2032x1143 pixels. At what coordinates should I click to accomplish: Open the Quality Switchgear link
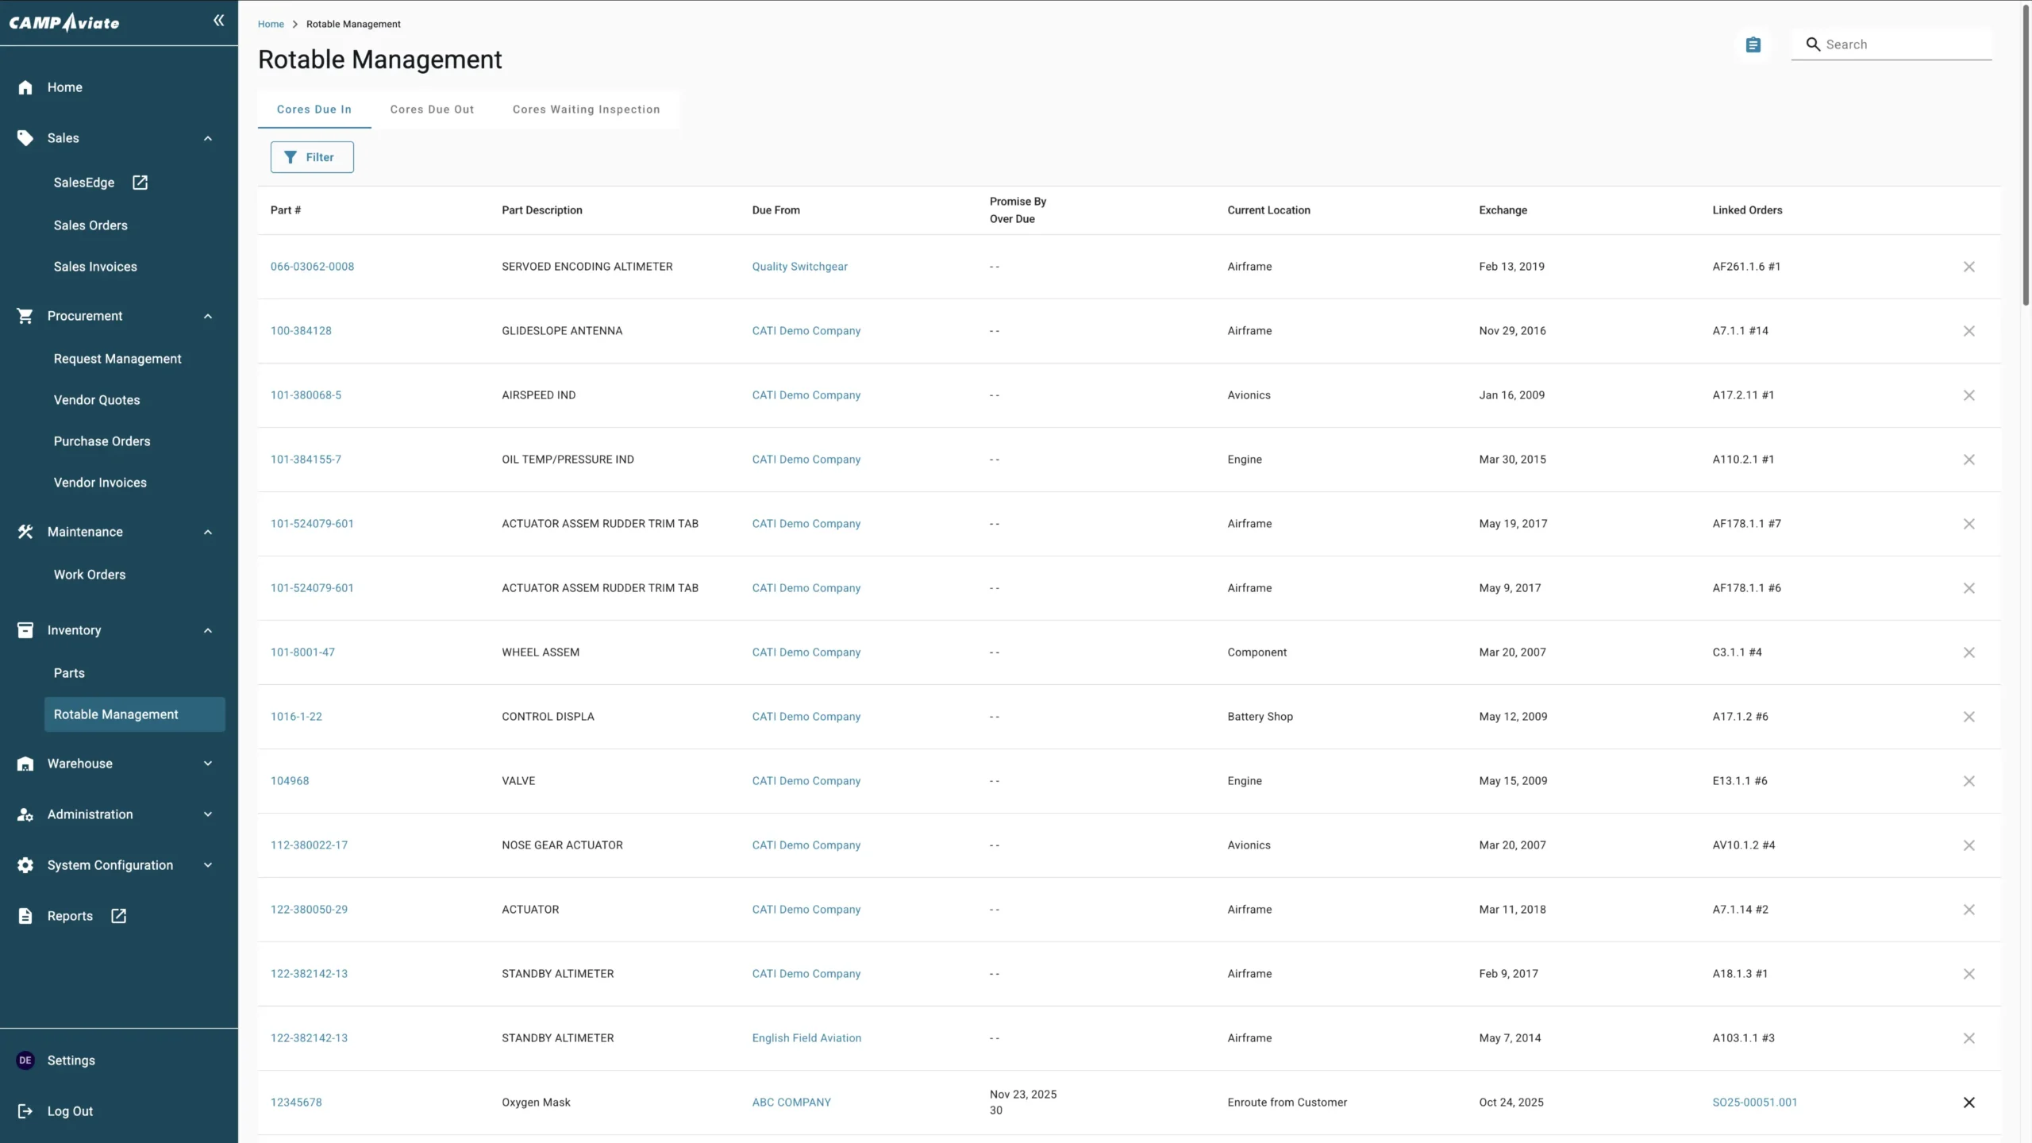pos(800,267)
